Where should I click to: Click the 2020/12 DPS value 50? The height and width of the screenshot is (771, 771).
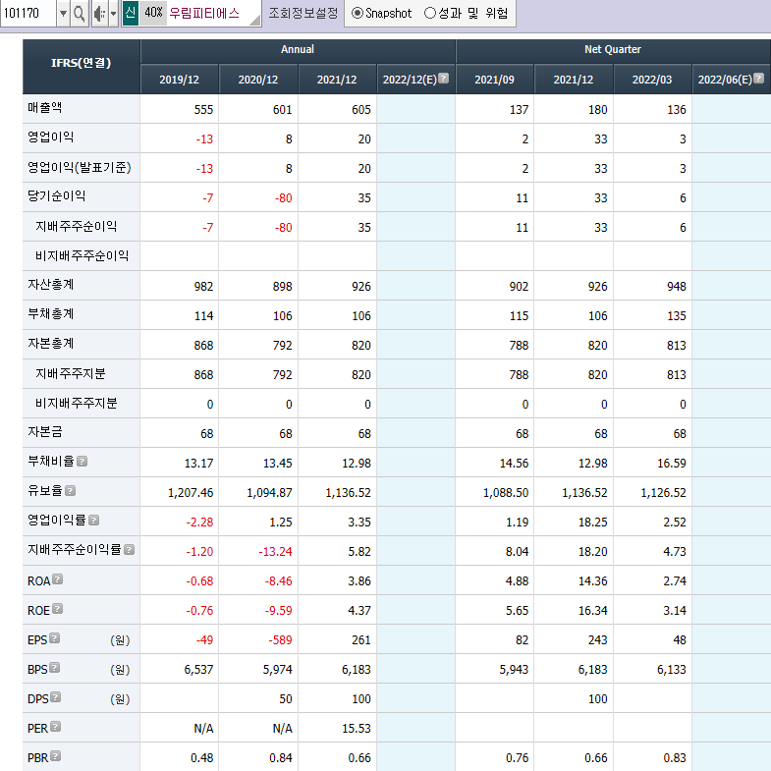(286, 699)
